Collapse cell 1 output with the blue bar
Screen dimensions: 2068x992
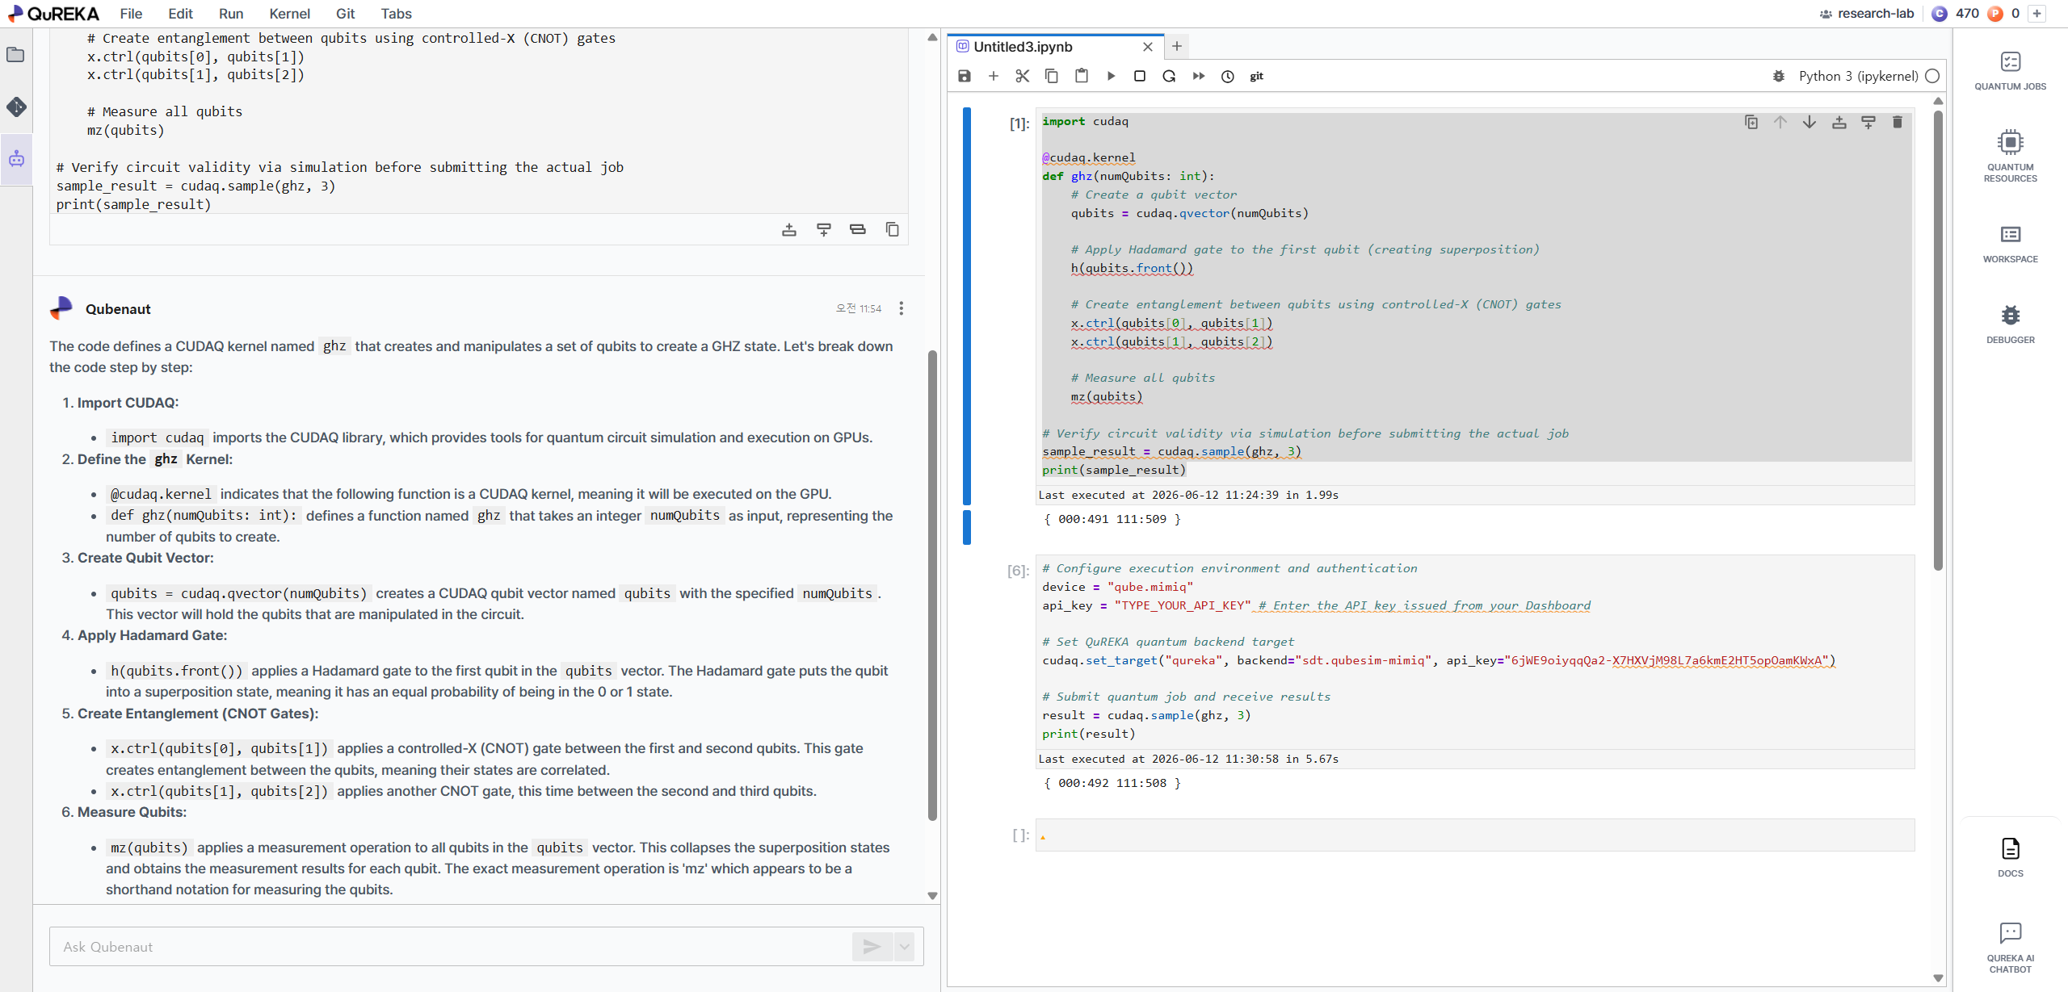(967, 526)
